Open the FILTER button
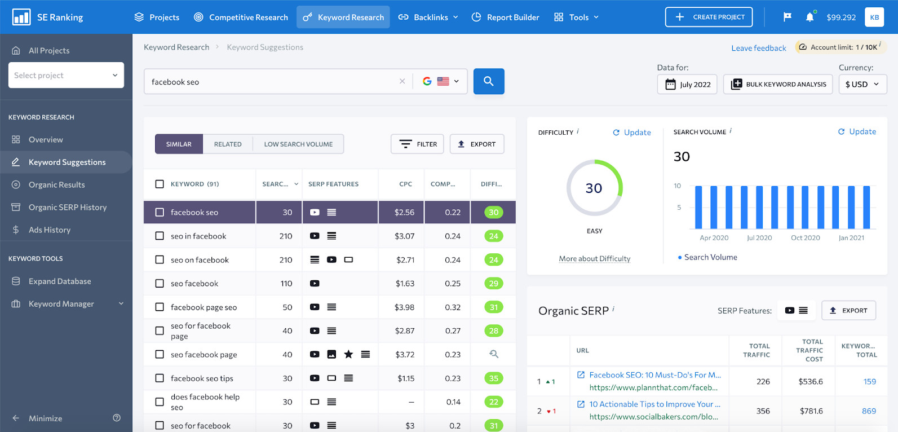This screenshot has height=432, width=898. pos(418,144)
